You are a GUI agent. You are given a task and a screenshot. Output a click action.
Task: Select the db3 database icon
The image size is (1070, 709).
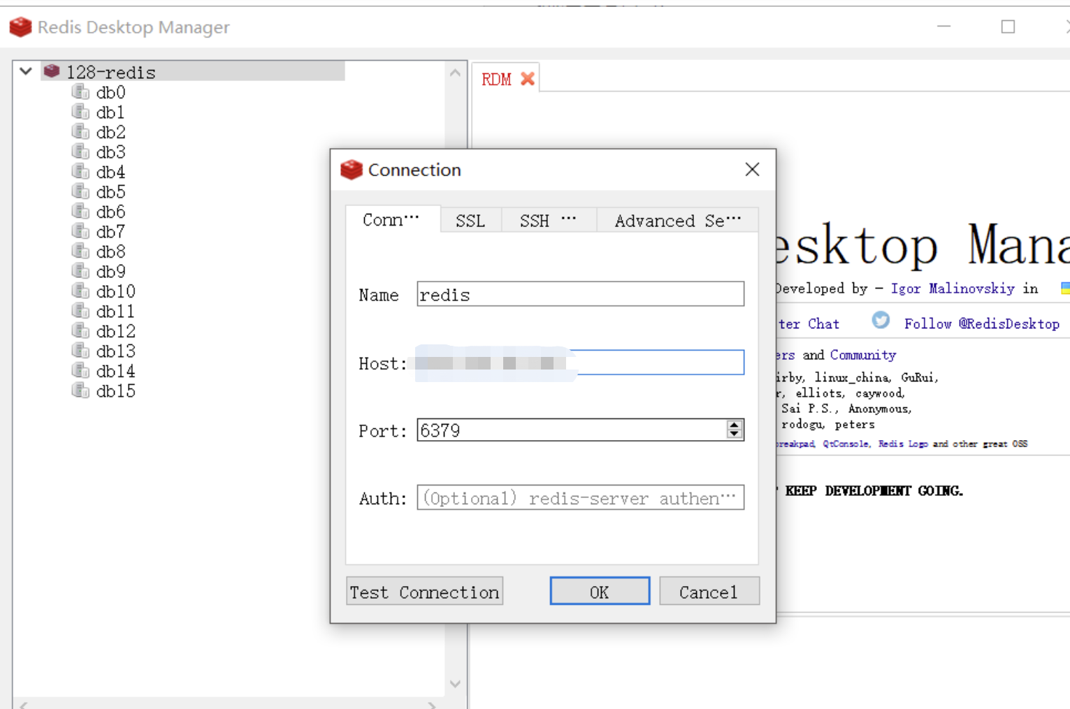click(80, 152)
